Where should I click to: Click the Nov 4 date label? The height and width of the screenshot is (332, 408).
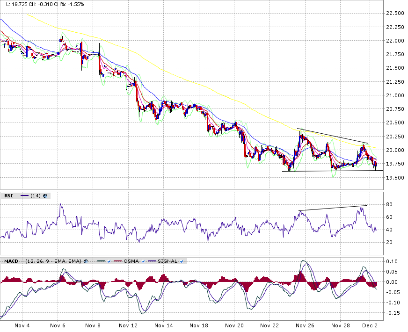[22, 325]
